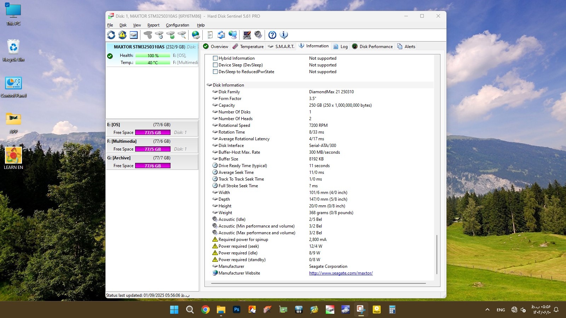Click the horizontal scrollbar under Information list
This screenshot has height=318, width=566.
pyautogui.click(x=318, y=283)
